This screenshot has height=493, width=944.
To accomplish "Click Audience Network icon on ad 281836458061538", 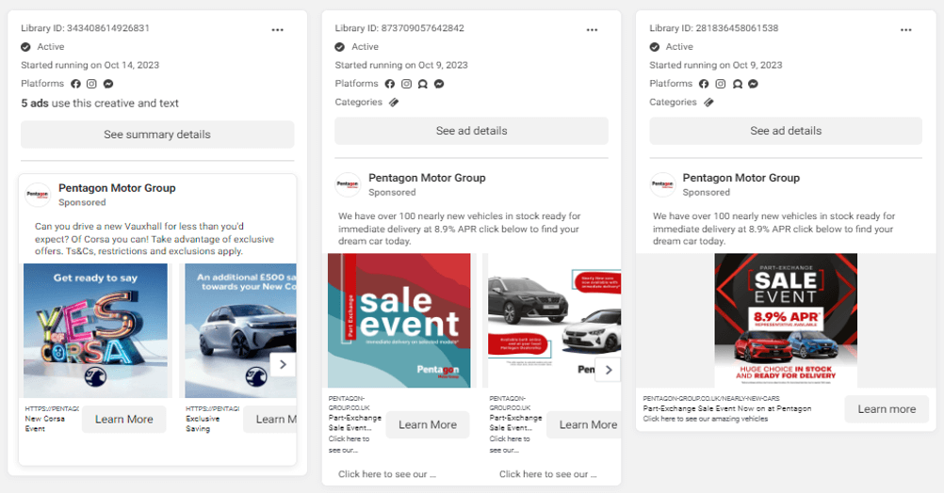I will click(737, 84).
